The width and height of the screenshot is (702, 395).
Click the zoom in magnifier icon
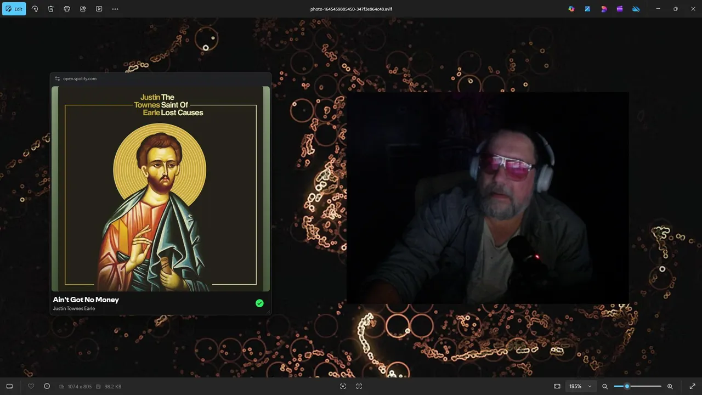pyautogui.click(x=670, y=386)
